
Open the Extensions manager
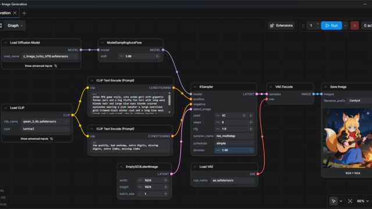[x=281, y=26]
